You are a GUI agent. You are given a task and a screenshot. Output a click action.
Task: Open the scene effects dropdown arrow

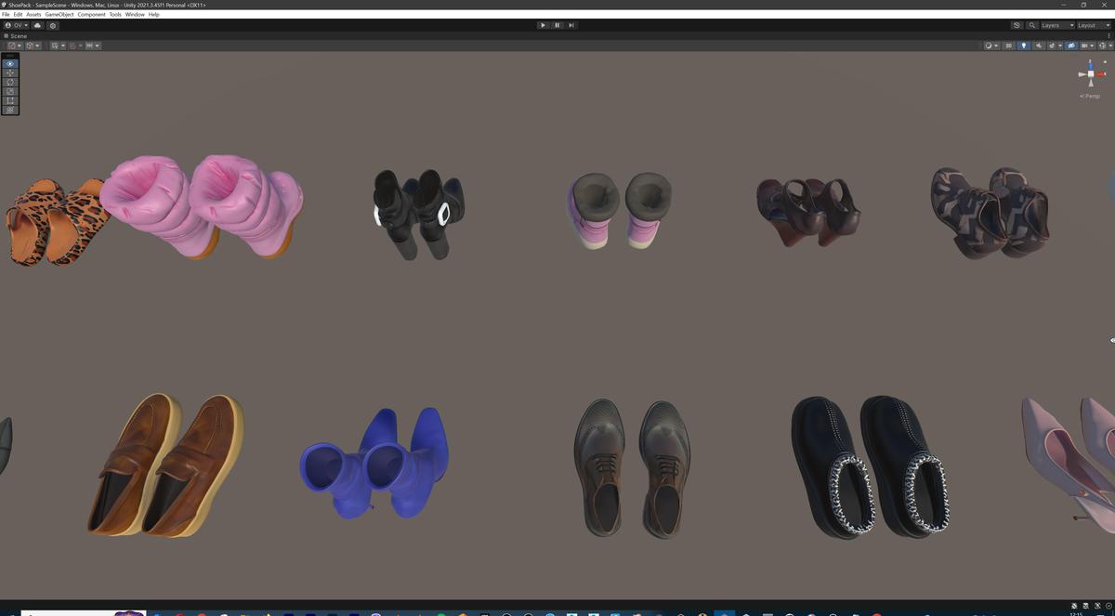(x=1060, y=45)
